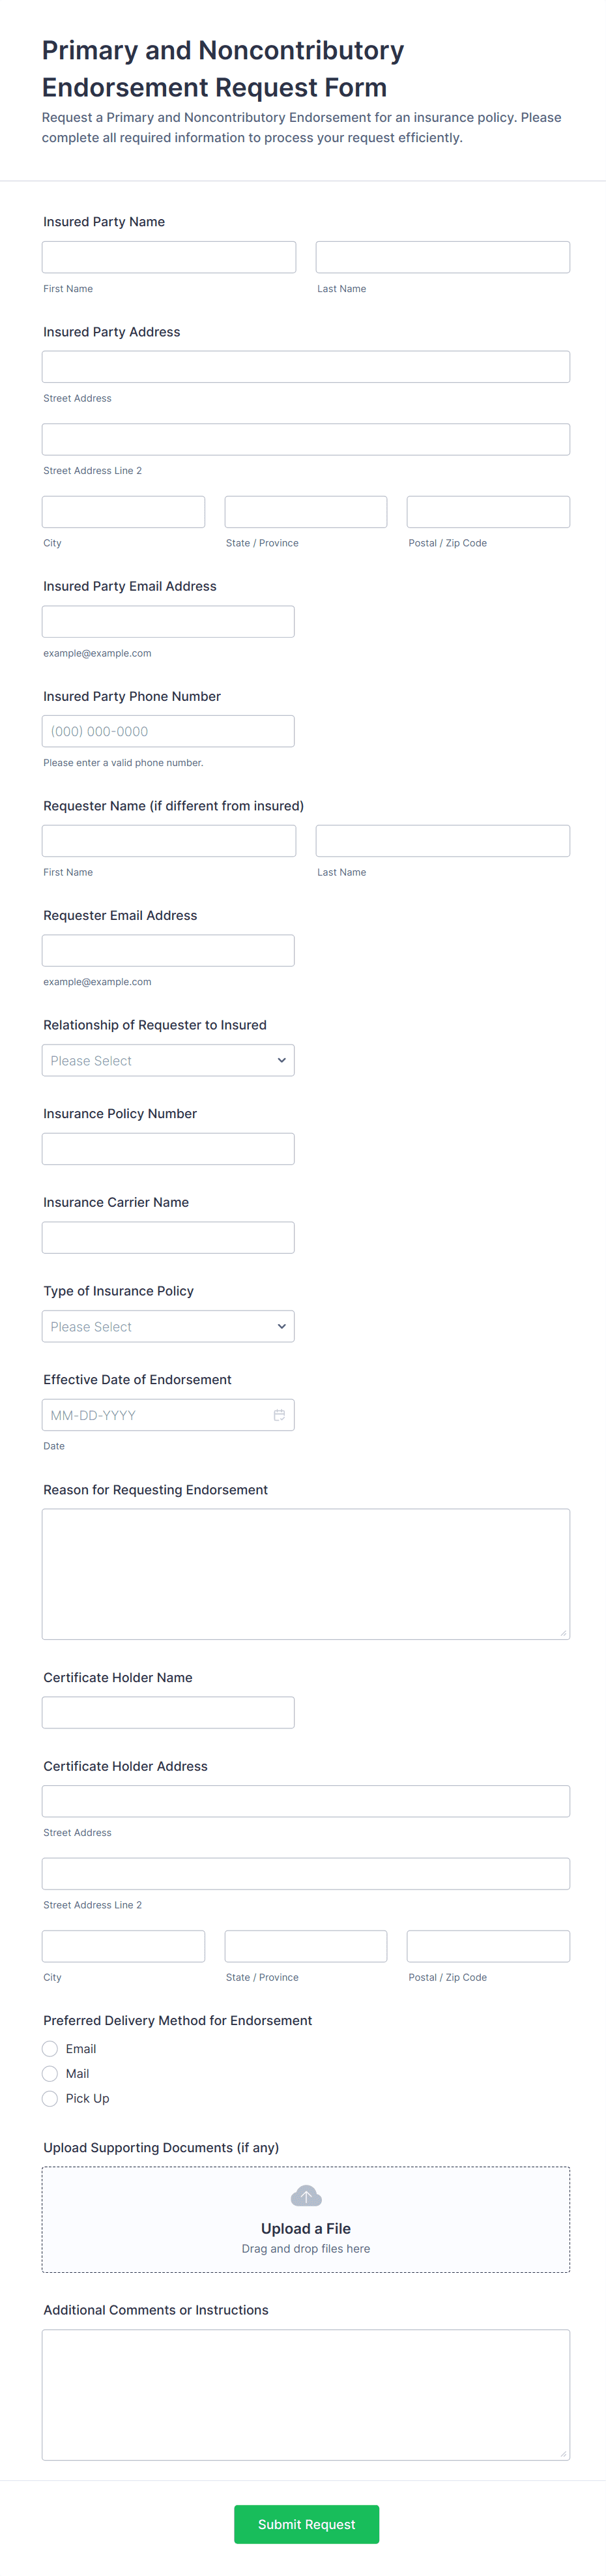Click the Insured Party Last Name field
Screen dimensions: 606x2576
[443, 257]
